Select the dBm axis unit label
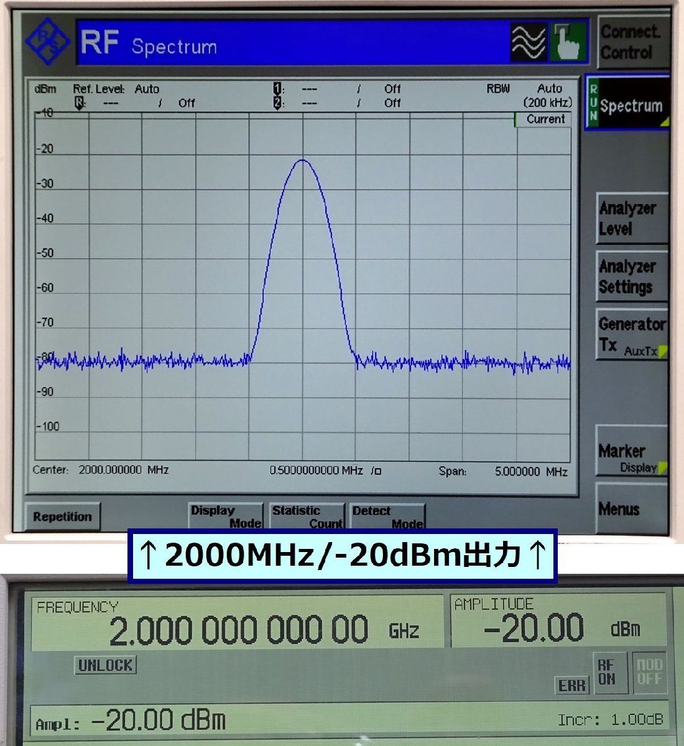This screenshot has width=684, height=746. coord(45,89)
